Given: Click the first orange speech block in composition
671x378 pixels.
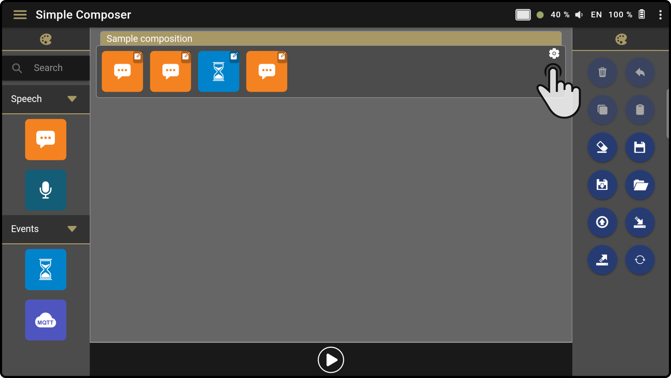Looking at the screenshot, I should pos(122,71).
